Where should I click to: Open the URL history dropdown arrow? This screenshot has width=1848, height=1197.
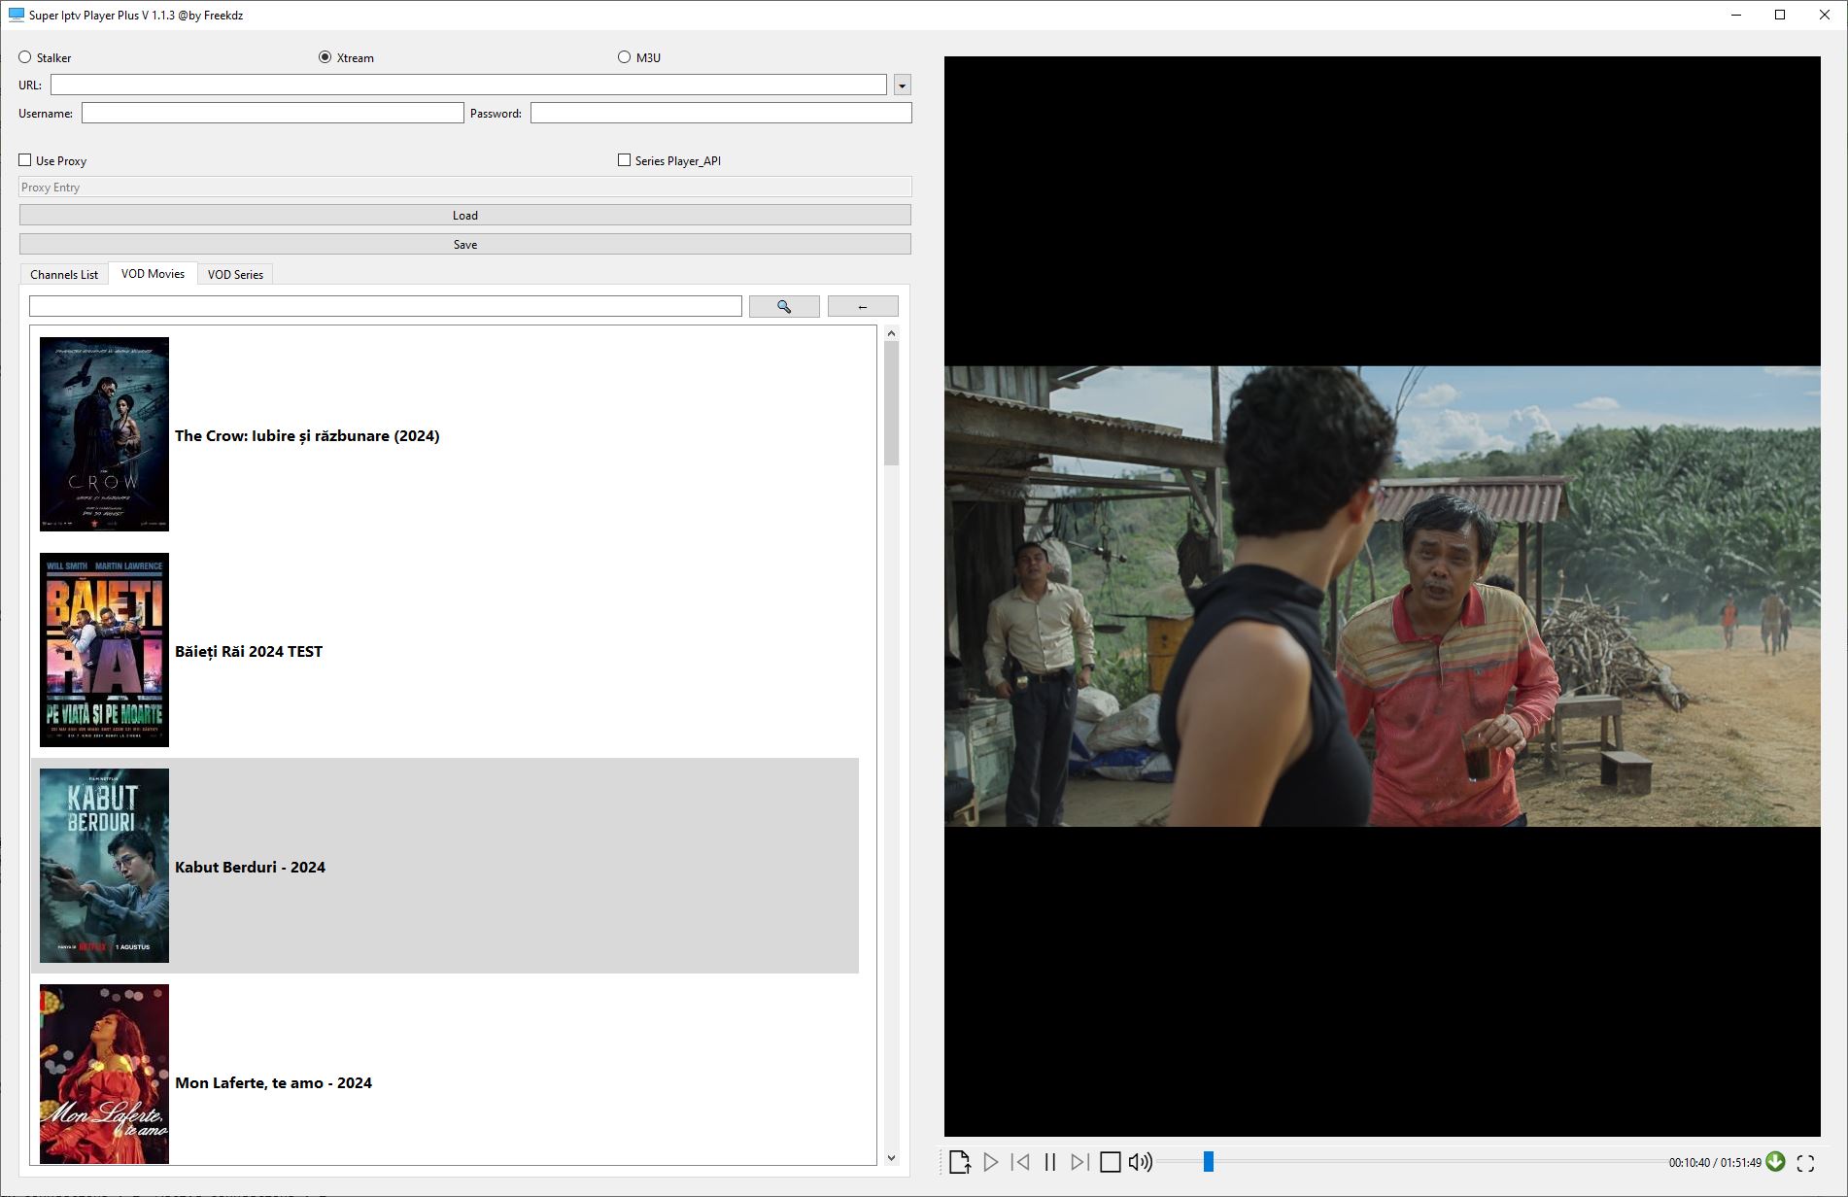click(903, 85)
